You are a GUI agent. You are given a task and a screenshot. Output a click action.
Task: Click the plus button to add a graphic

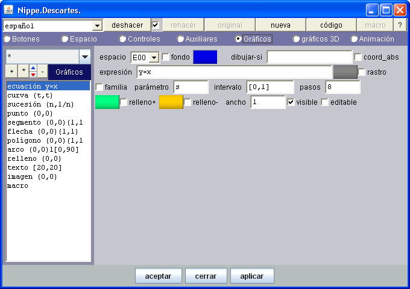pyautogui.click(x=11, y=72)
